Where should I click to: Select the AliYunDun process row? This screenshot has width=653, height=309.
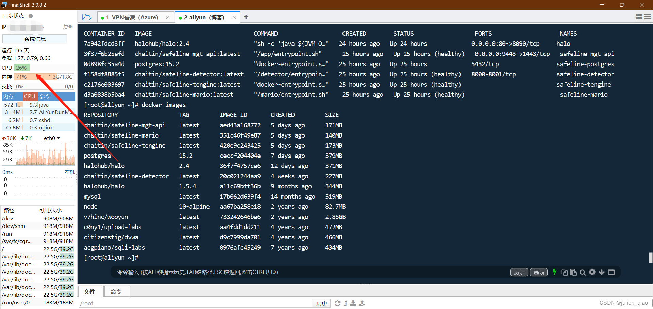(38, 112)
